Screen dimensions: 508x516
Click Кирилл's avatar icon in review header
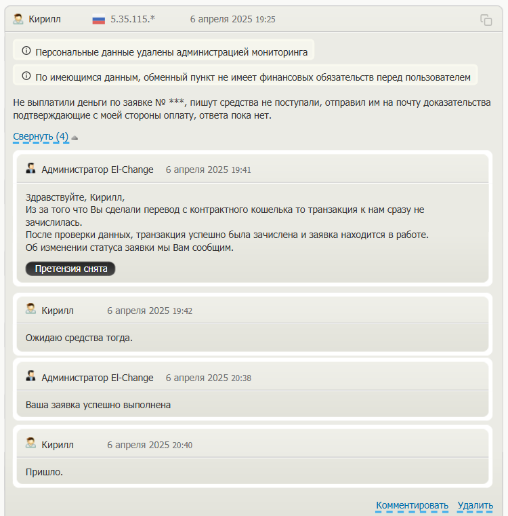(x=18, y=19)
